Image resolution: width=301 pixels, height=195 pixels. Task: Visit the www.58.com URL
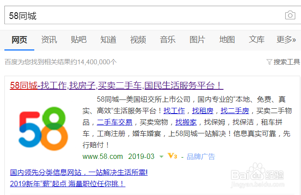tap(103, 157)
